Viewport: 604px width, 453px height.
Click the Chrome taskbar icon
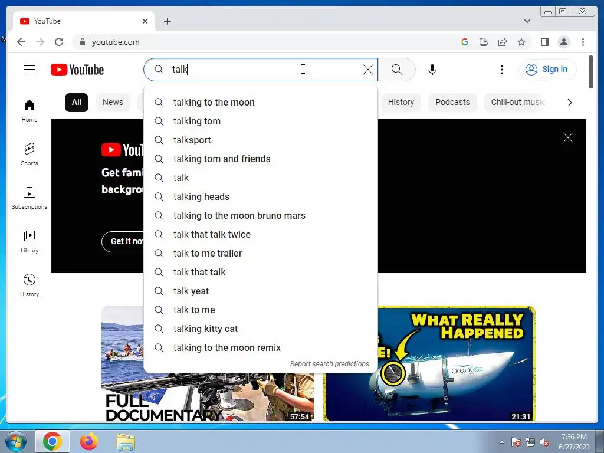click(52, 441)
